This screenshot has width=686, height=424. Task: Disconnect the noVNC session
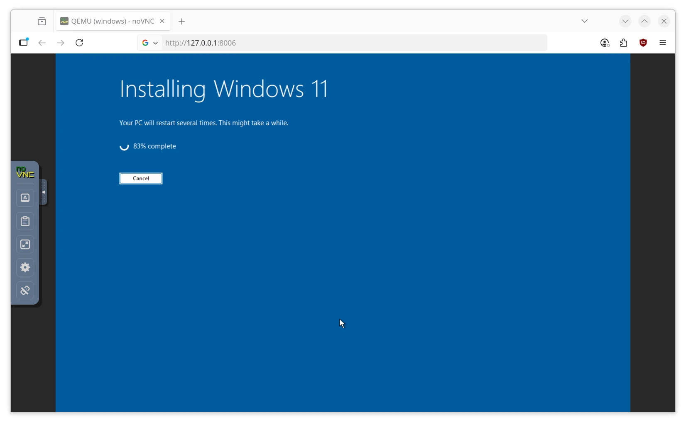tap(25, 291)
